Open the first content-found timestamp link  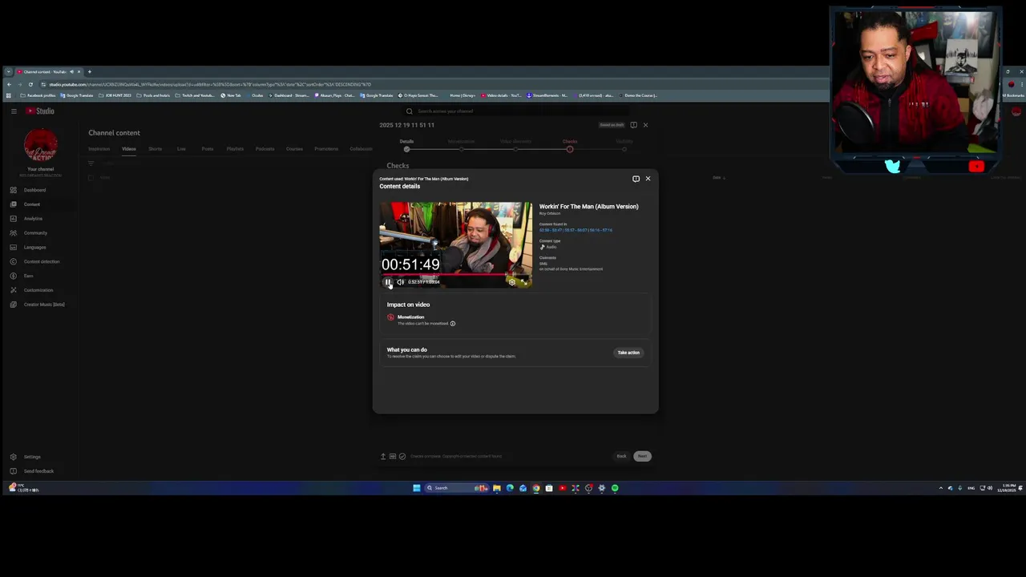click(x=550, y=230)
